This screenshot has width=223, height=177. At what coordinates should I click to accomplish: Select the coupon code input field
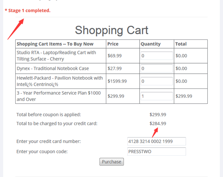coord(157,151)
